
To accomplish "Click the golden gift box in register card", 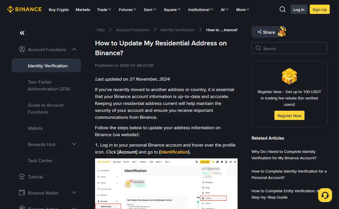I will point(289,76).
